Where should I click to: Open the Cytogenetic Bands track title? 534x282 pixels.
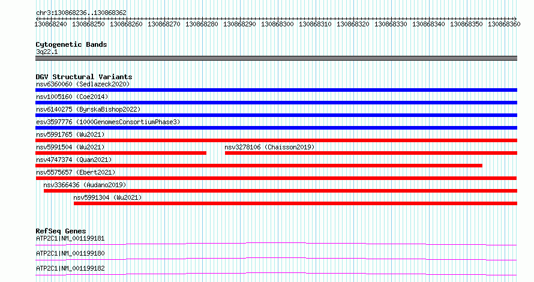click(x=71, y=44)
